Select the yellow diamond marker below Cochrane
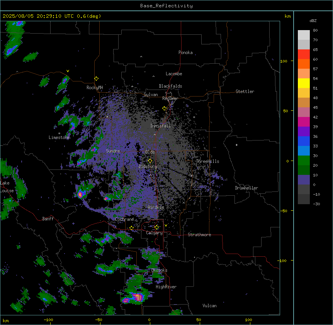Screen dimensions: 333x325 (x=131, y=228)
